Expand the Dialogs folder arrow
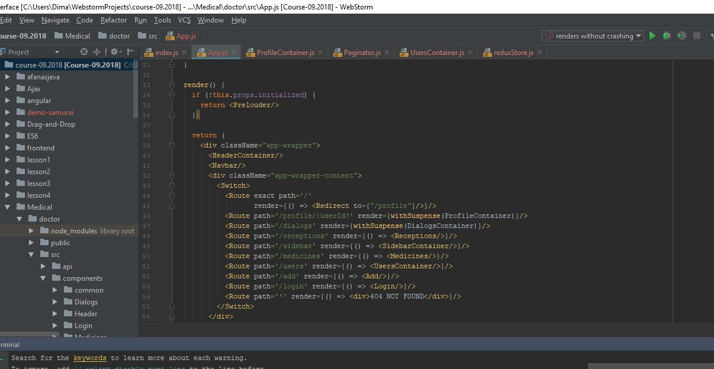Image resolution: width=714 pixels, height=369 pixels. coord(54,302)
